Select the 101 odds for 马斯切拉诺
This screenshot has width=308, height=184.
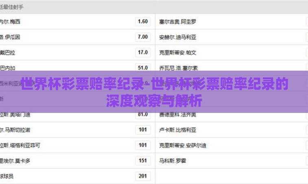click(x=143, y=130)
